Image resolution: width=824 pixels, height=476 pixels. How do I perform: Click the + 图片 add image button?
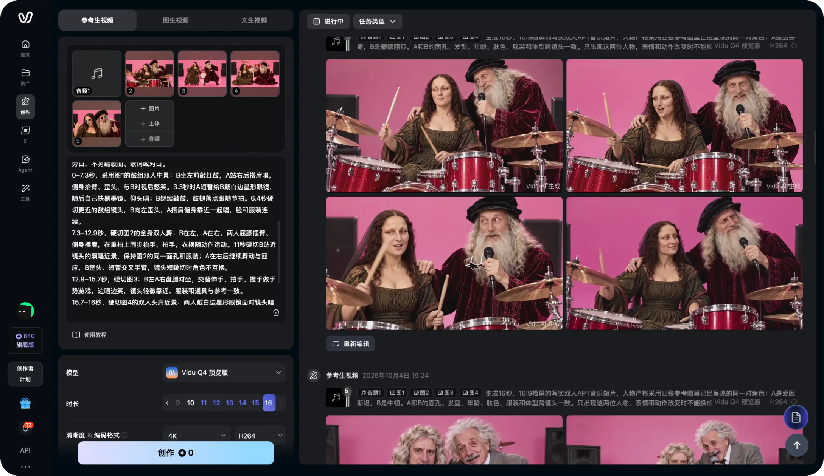click(x=149, y=108)
